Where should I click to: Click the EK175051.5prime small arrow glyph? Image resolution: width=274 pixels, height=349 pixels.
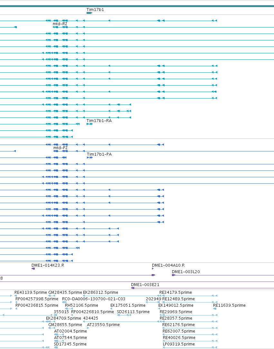click(x=111, y=309)
